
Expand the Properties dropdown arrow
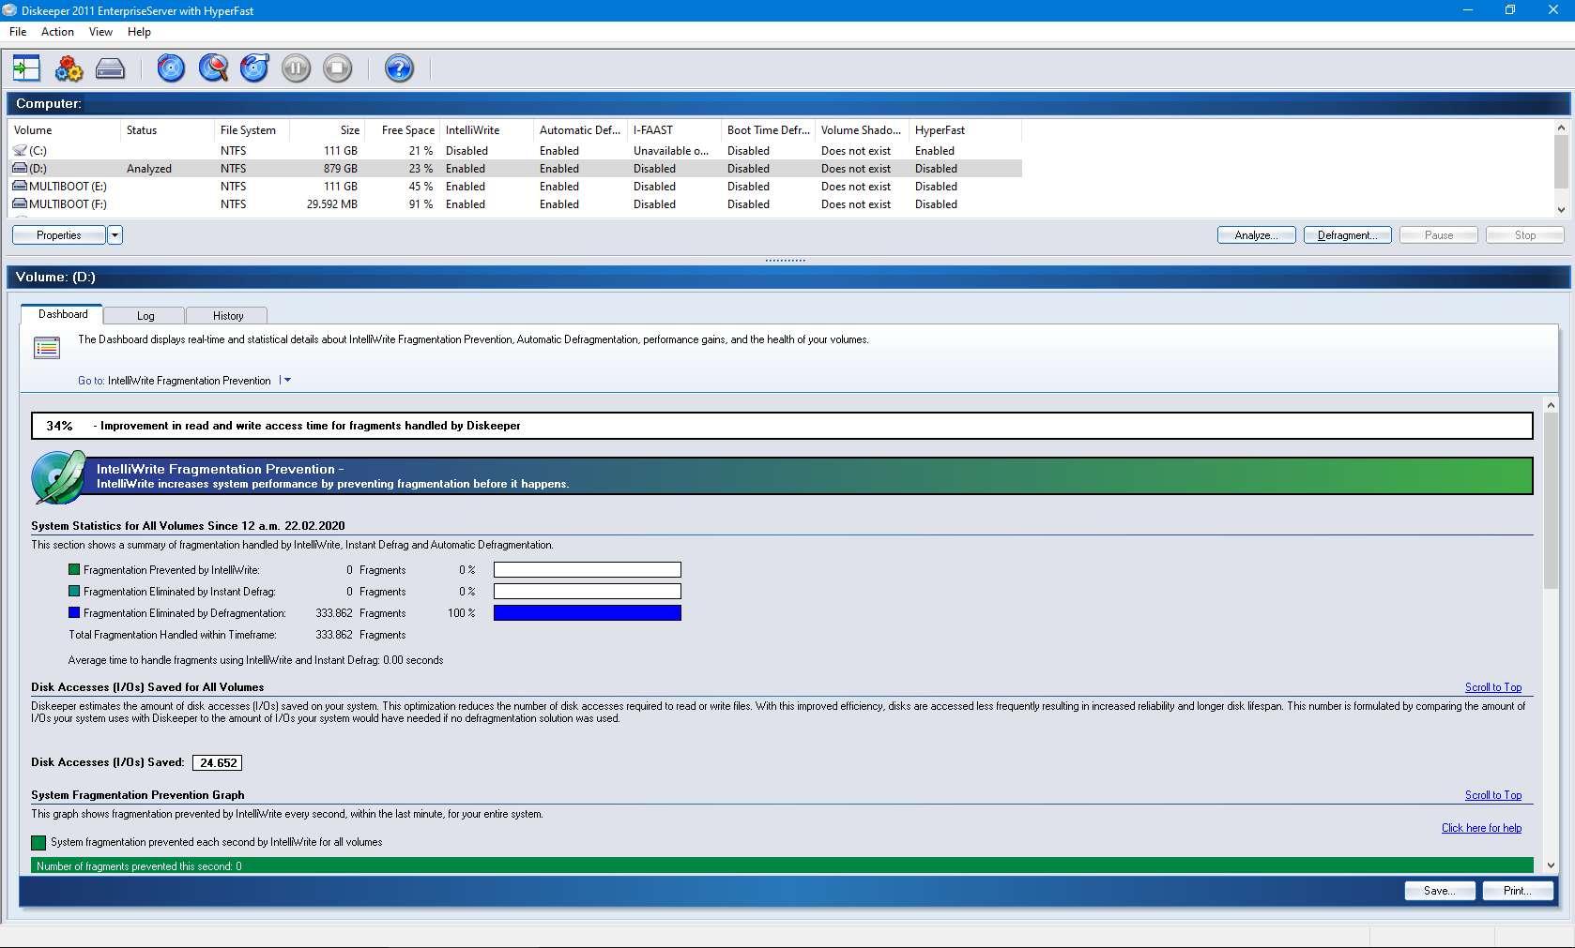115,235
